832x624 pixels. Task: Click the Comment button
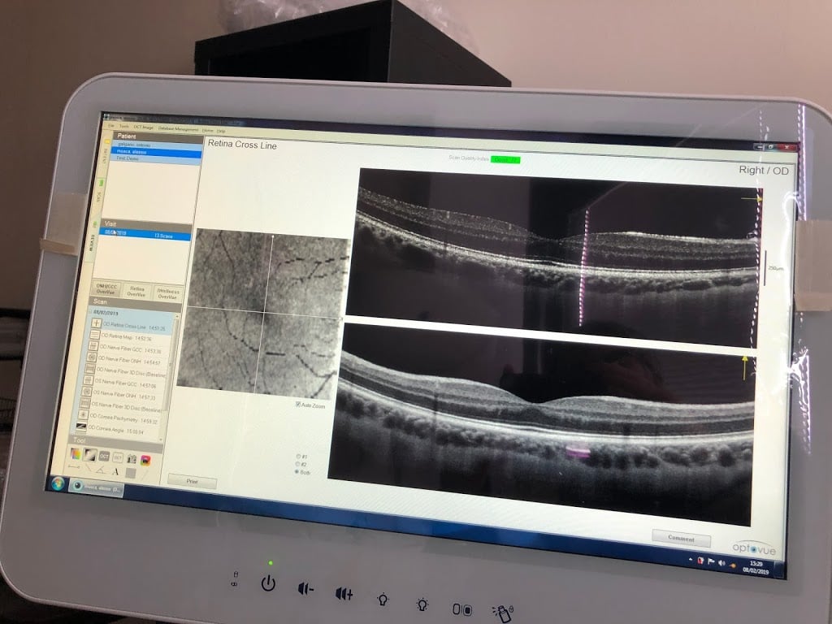pos(681,538)
